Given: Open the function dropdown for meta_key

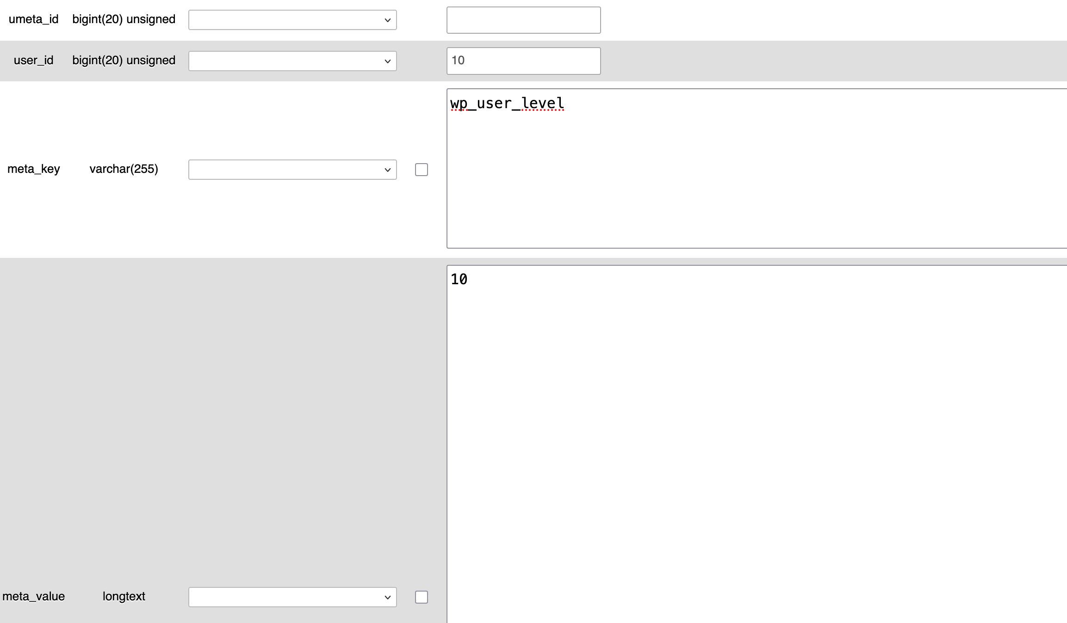Looking at the screenshot, I should [292, 170].
